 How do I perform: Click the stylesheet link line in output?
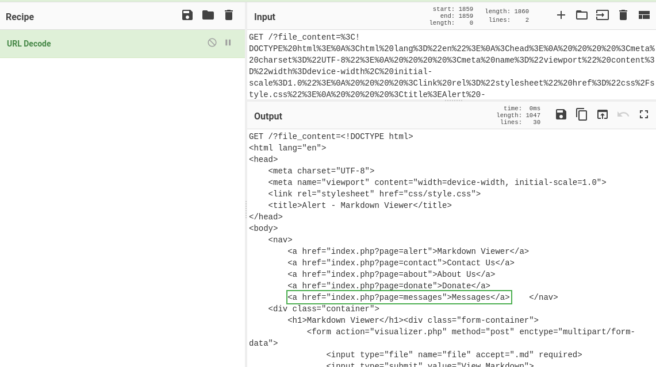click(x=374, y=194)
